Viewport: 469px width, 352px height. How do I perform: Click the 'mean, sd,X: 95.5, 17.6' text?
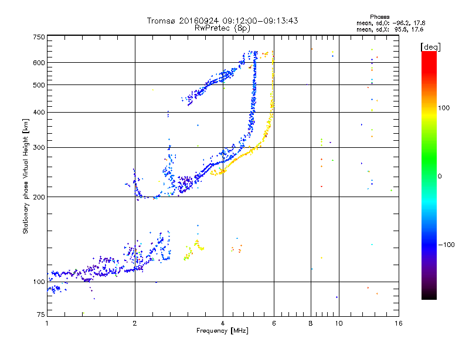pos(390,29)
